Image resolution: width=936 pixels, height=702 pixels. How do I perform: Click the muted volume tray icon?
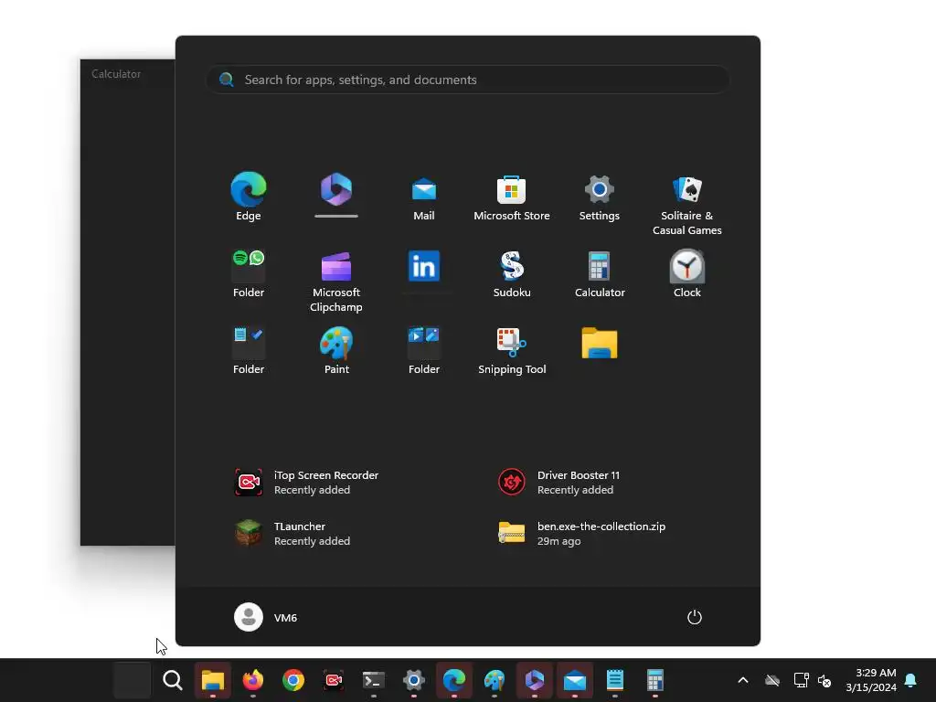point(824,680)
